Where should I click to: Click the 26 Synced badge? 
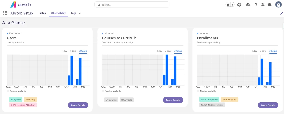[x=16, y=99]
